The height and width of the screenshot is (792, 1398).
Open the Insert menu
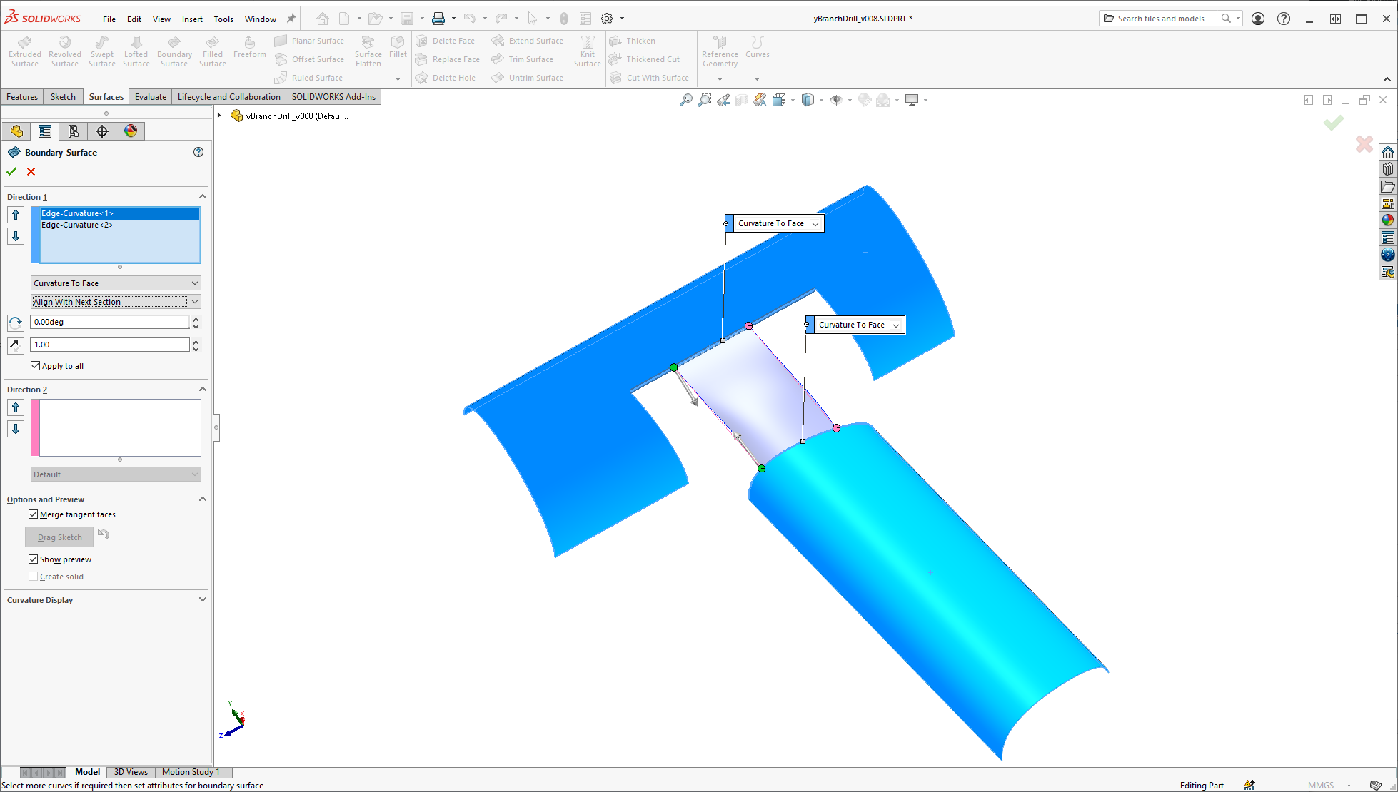(x=192, y=19)
